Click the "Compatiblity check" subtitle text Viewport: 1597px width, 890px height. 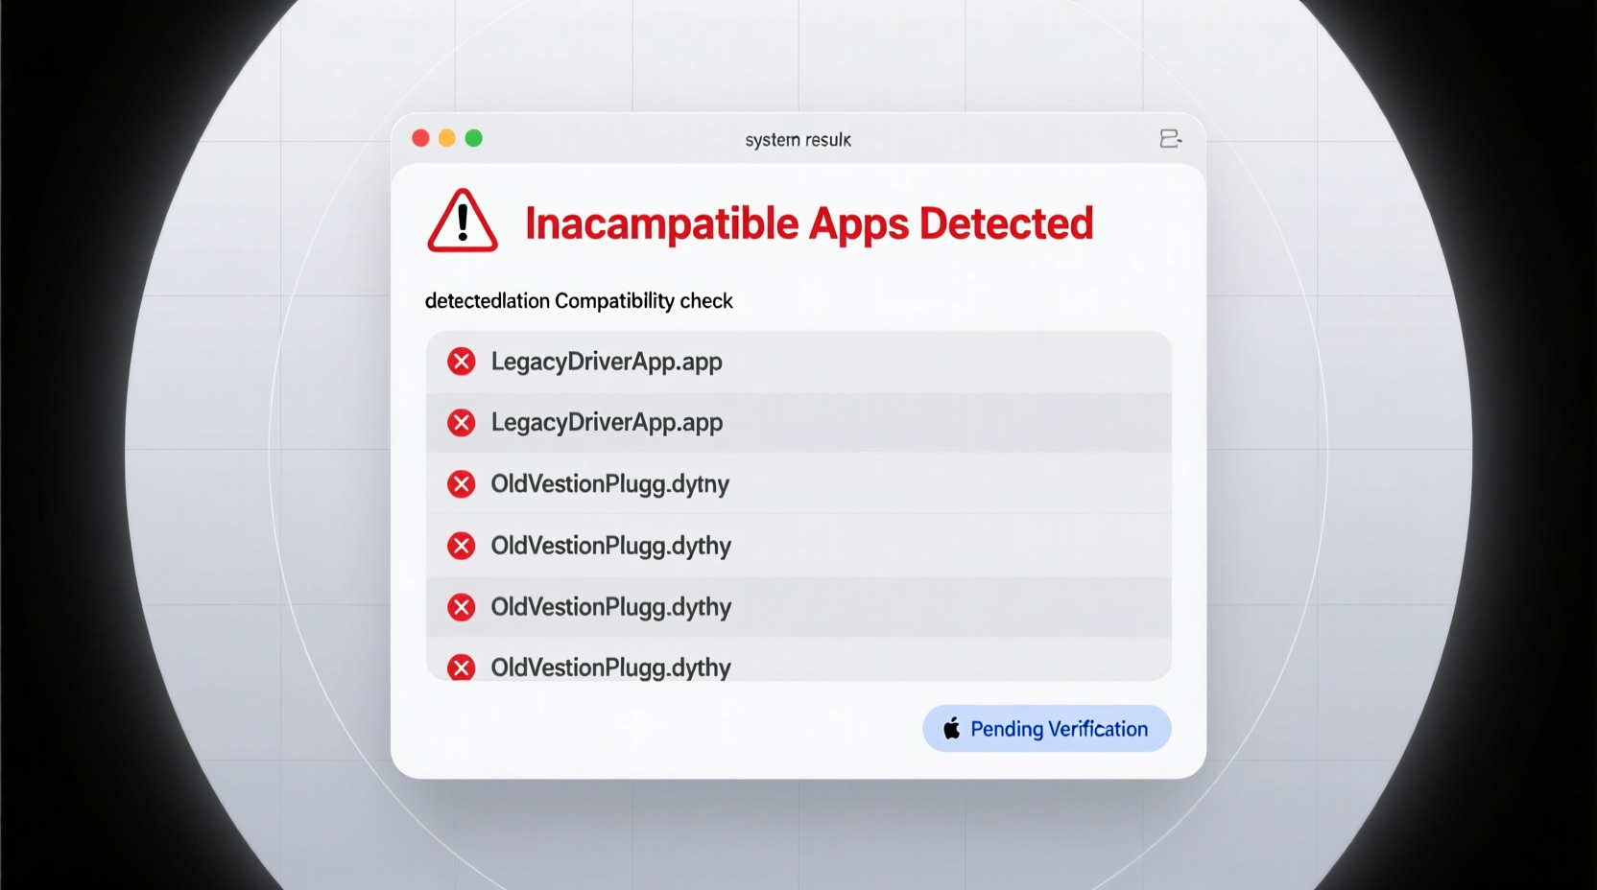tap(643, 301)
